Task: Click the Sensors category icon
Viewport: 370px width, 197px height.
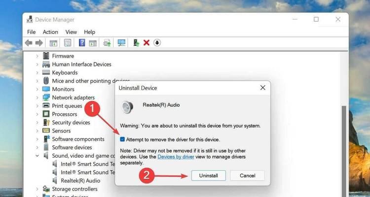Action: (x=46, y=131)
